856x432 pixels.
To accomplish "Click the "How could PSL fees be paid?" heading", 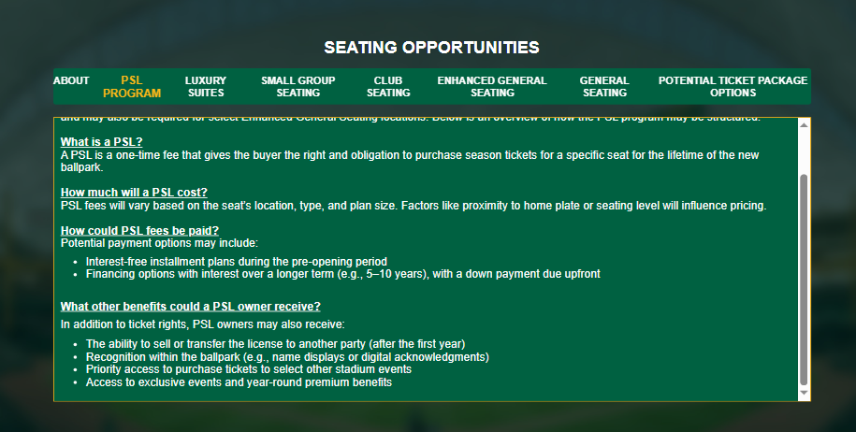I will pos(139,231).
